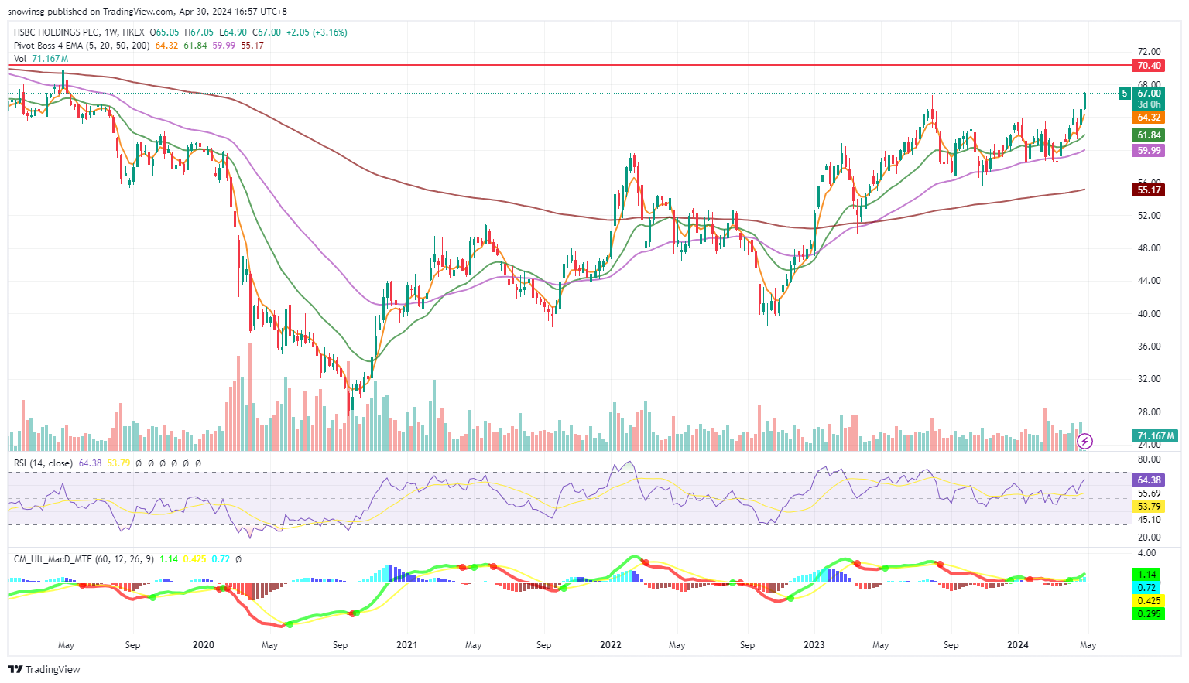Select the CM_Ult_MacD_MTF indicator label

point(82,558)
